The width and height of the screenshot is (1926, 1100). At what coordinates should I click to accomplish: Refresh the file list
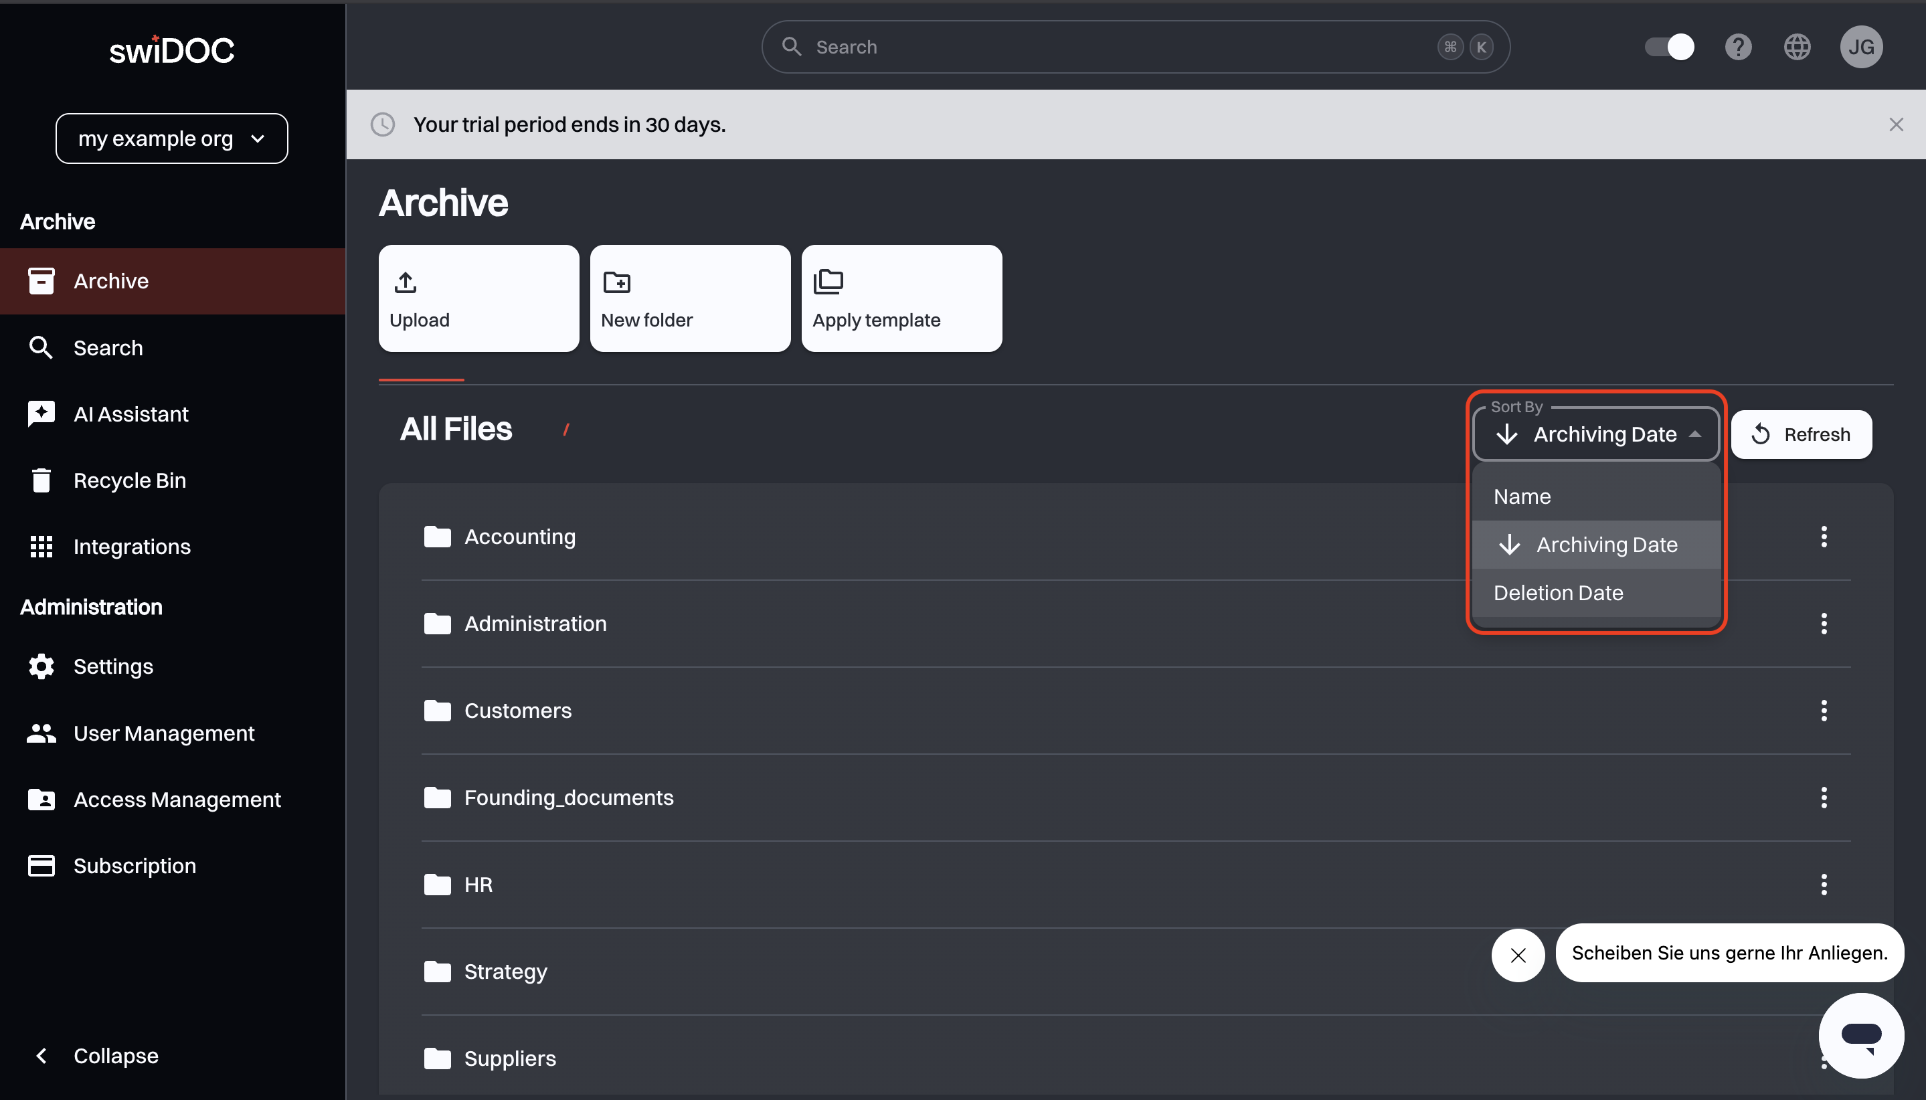(1801, 434)
